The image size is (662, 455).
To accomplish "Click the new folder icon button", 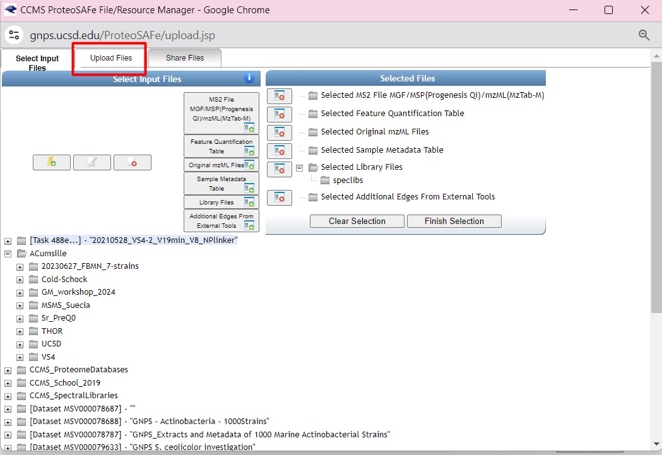I will (x=51, y=163).
